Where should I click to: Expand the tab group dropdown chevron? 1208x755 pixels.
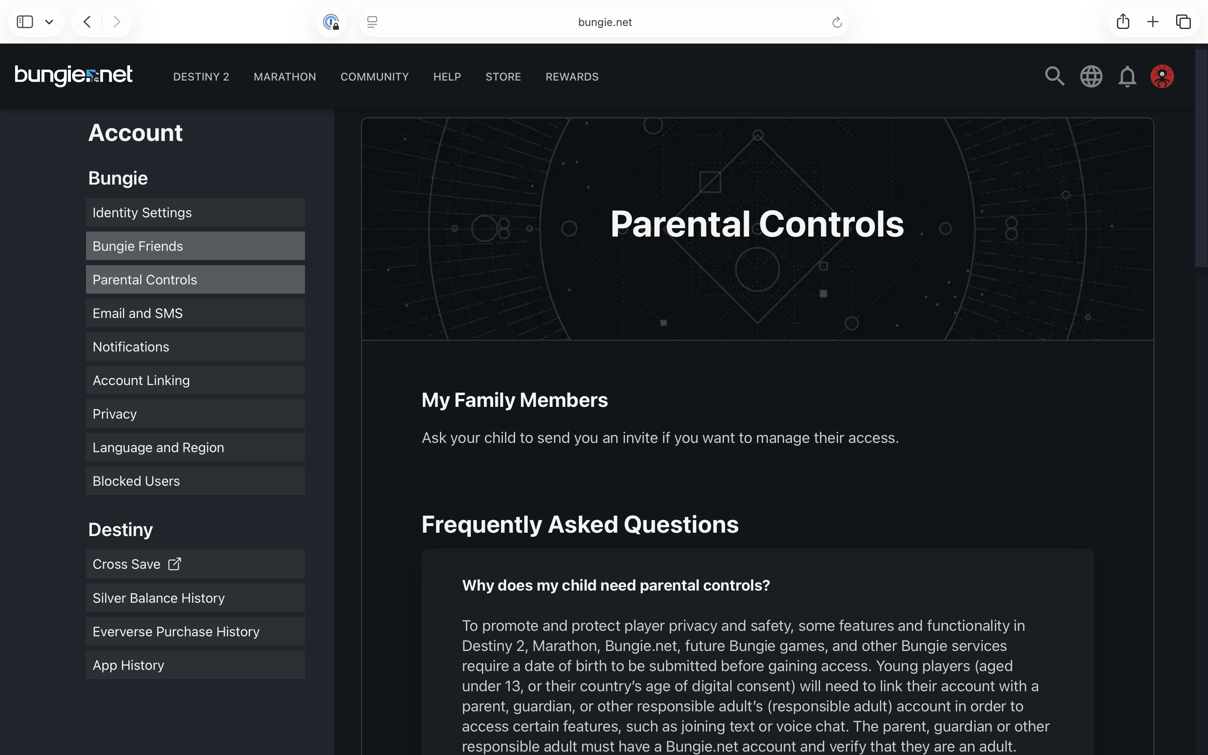[49, 22]
